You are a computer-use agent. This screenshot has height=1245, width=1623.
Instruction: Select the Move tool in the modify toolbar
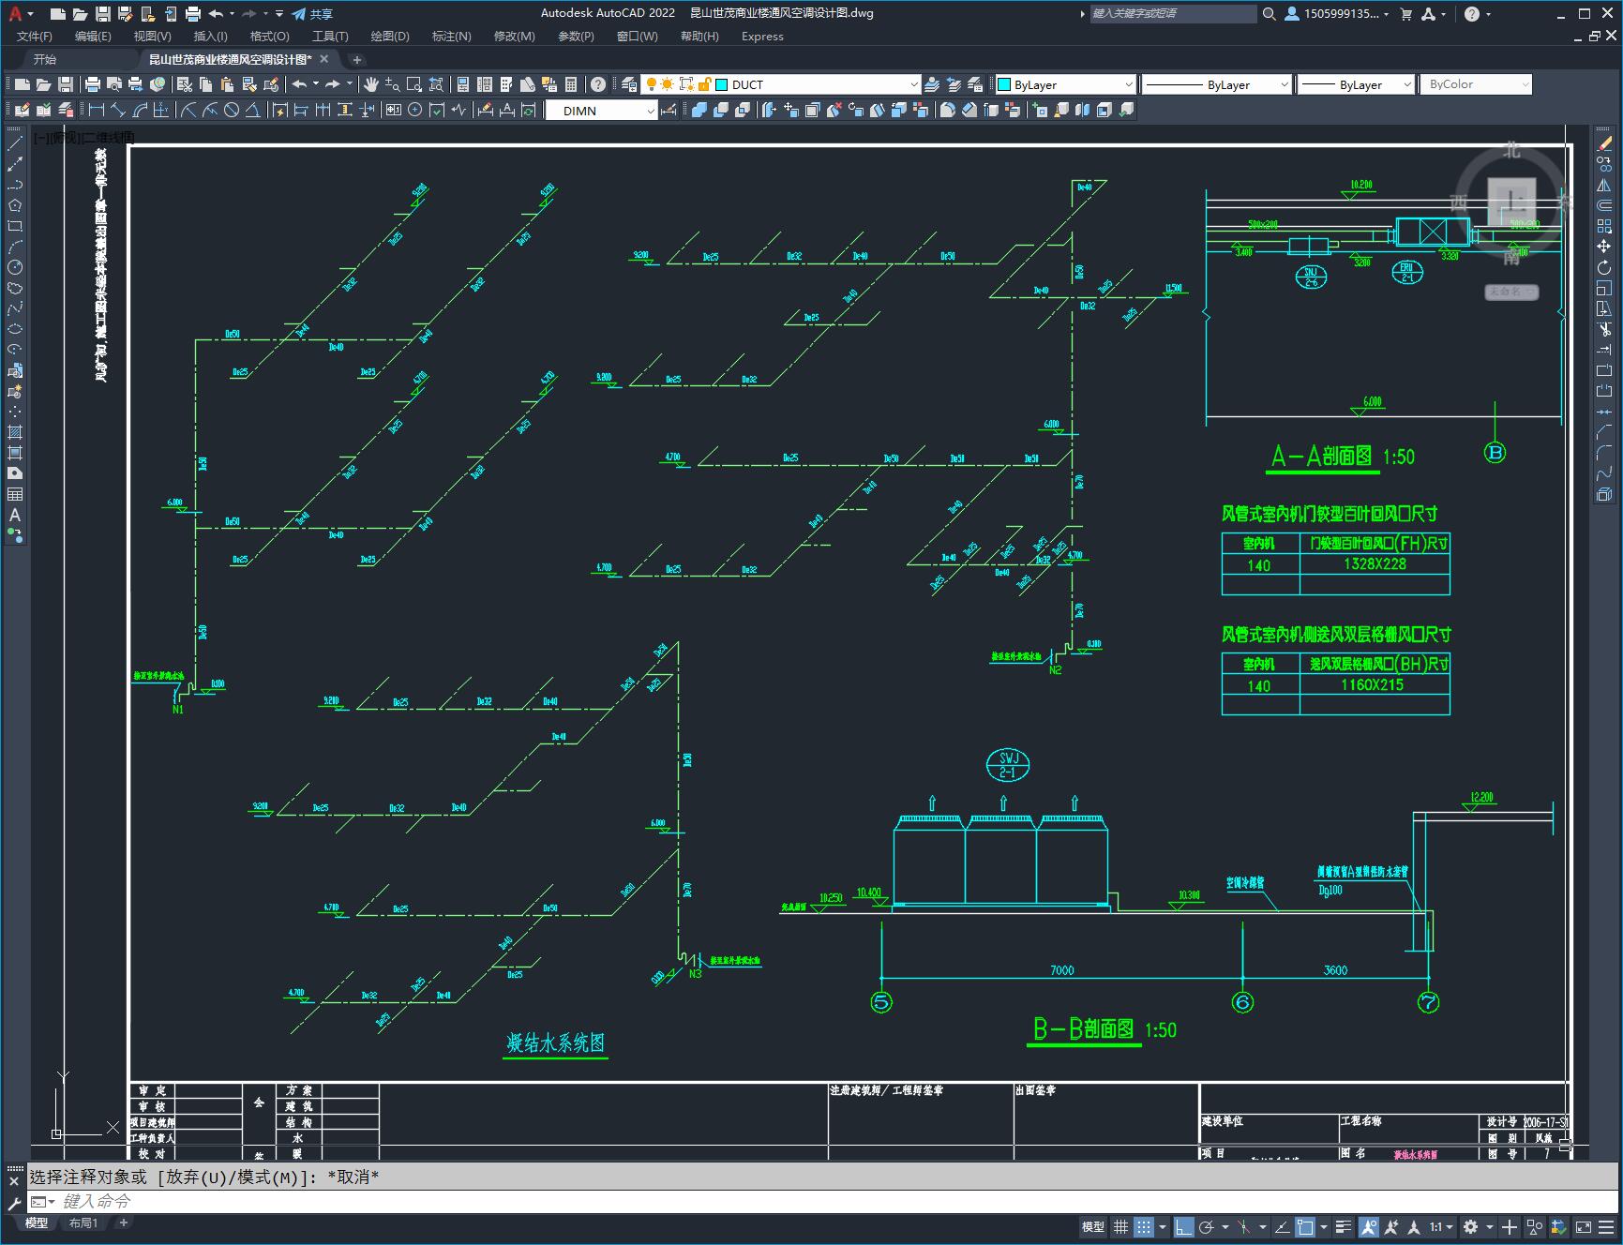point(1604,247)
